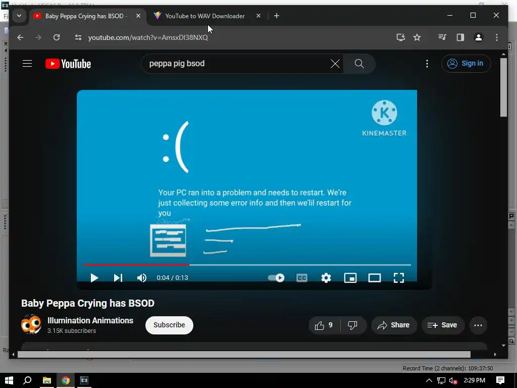The height and width of the screenshot is (388, 517).
Task: Subscribe to Illumination Animations
Action: [169, 325]
